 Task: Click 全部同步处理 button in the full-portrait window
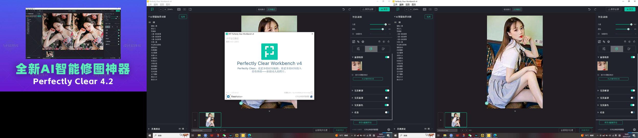coord(567,130)
